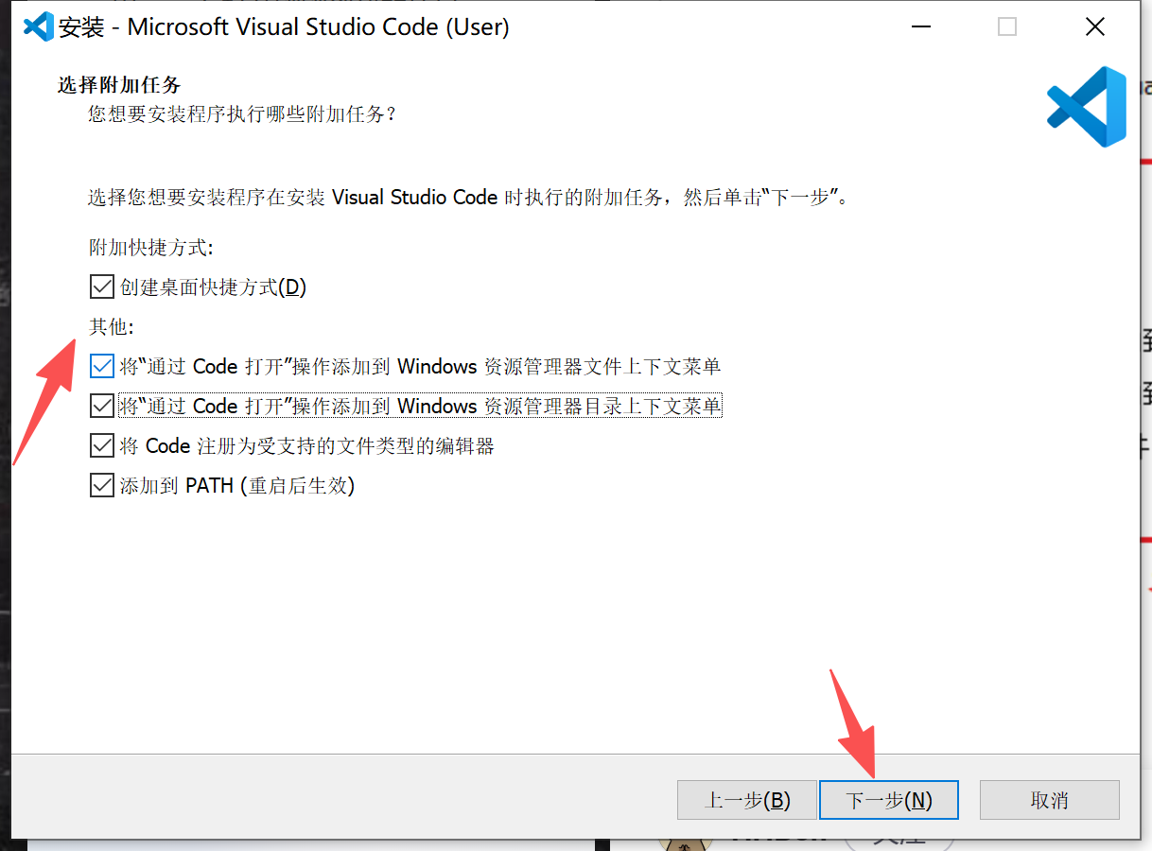The image size is (1152, 851).
Task: Click the '选择附加任务' heading text
Action: (119, 85)
